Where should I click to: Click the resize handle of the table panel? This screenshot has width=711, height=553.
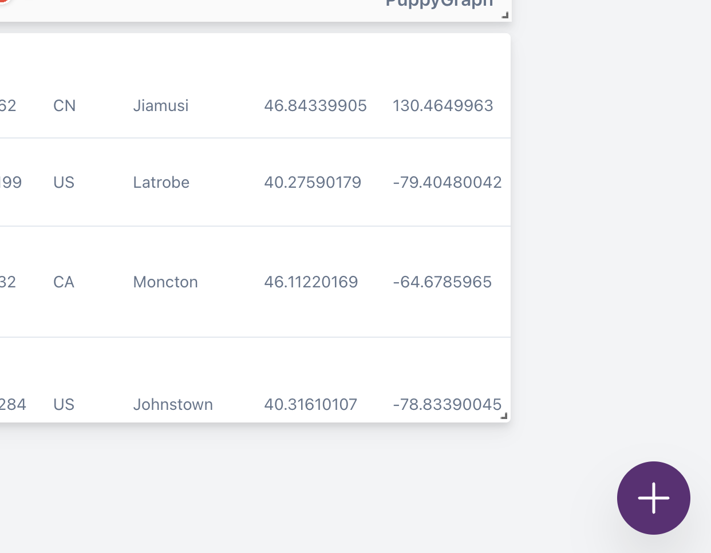pyautogui.click(x=504, y=416)
